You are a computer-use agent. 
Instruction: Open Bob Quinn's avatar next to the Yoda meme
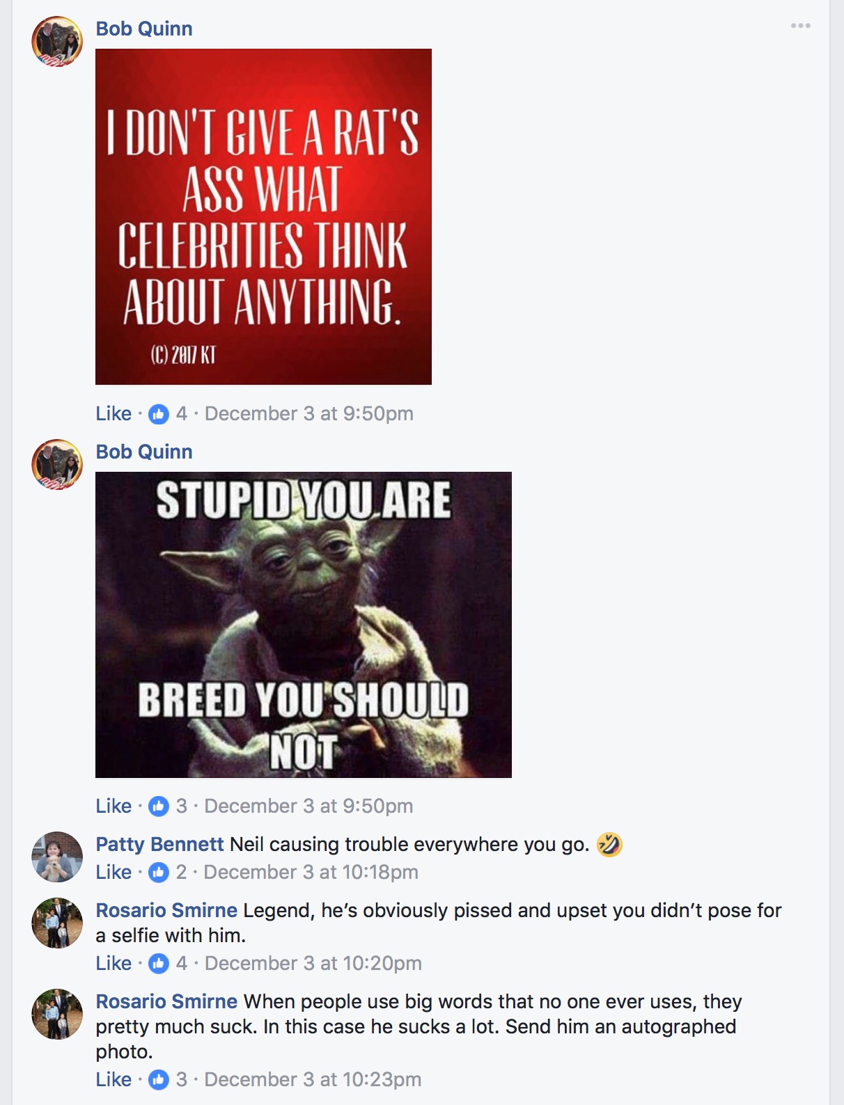(57, 465)
